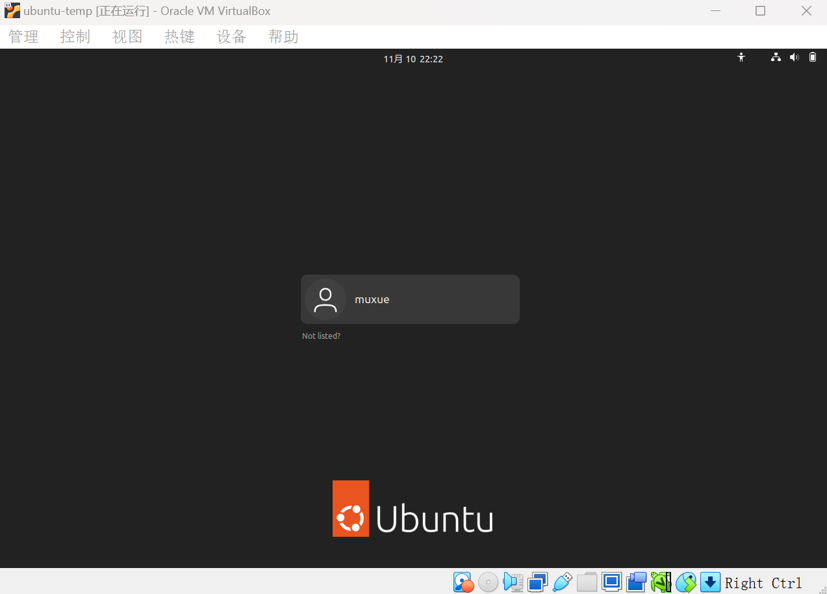Screen dimensions: 827x594
Task: Click the network adapter status icon
Action: 538,582
